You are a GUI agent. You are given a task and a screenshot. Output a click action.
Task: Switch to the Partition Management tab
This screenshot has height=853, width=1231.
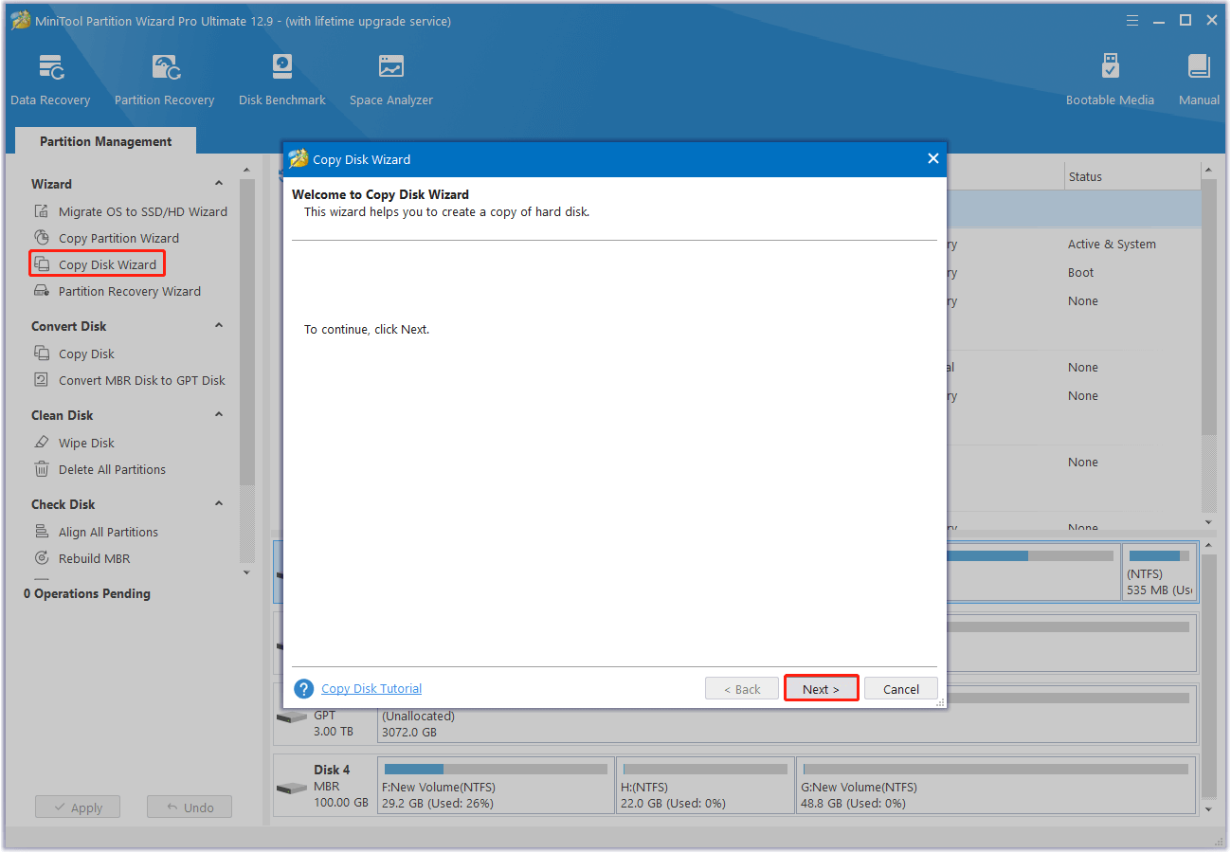[105, 141]
